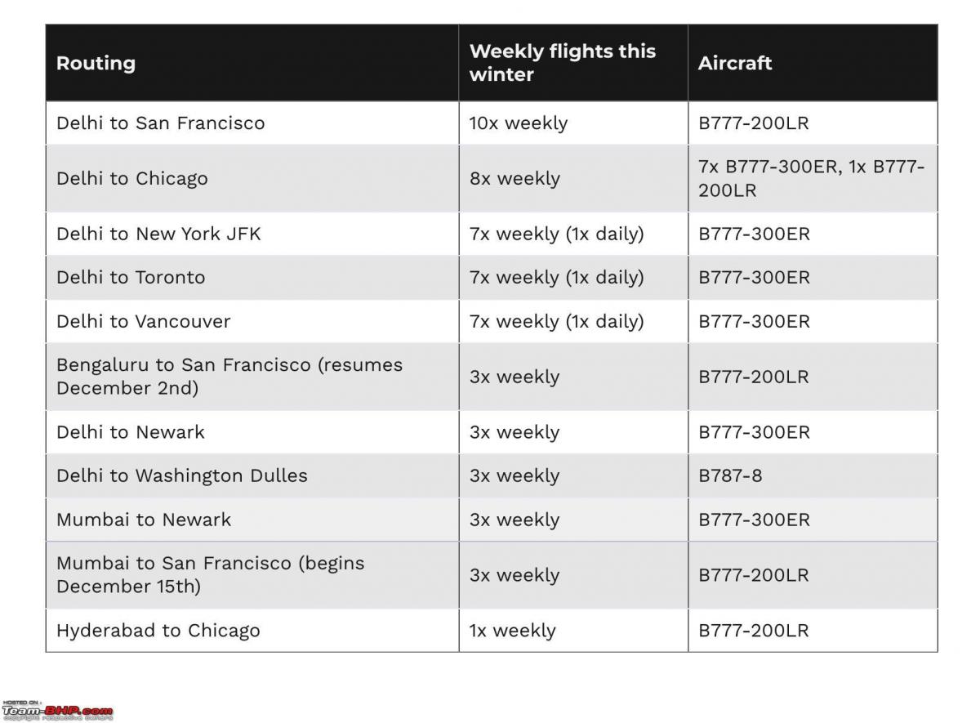980x723 pixels.
Task: Select Mumbai to San Francisco routing cell
Action: (x=252, y=575)
